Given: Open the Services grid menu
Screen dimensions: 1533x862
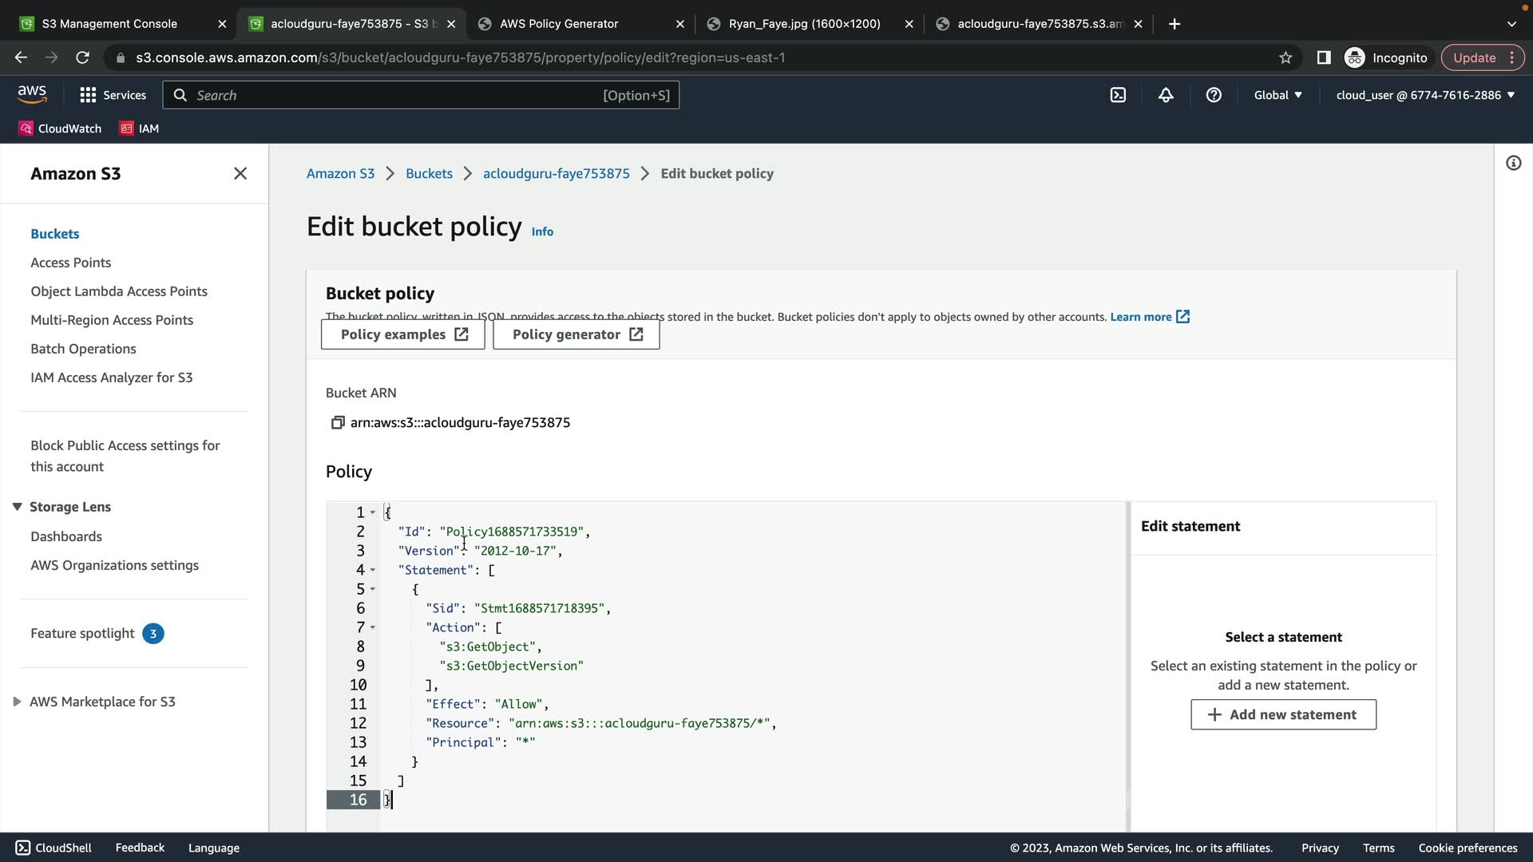Looking at the screenshot, I should click(x=113, y=95).
